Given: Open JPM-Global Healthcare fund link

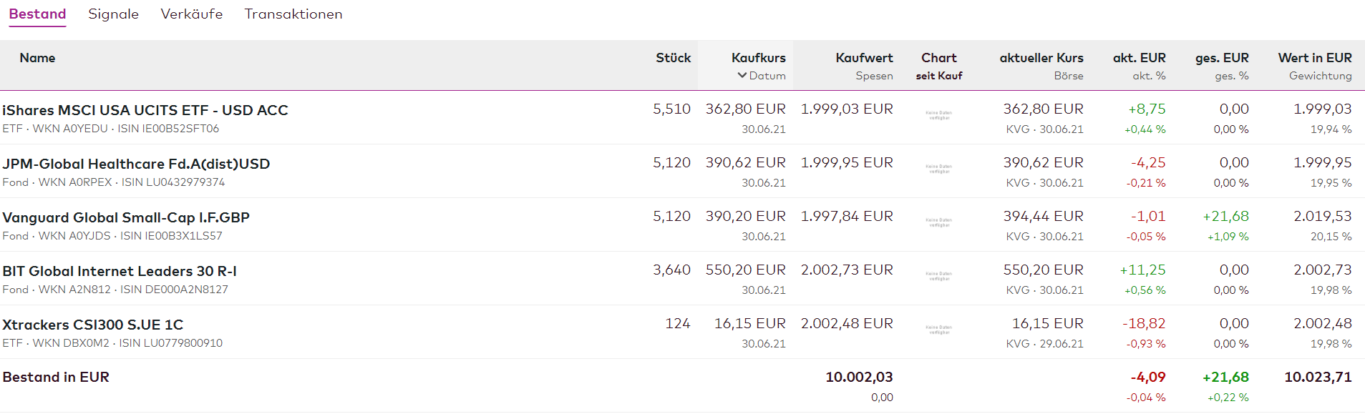Looking at the screenshot, I should pyautogui.click(x=136, y=164).
